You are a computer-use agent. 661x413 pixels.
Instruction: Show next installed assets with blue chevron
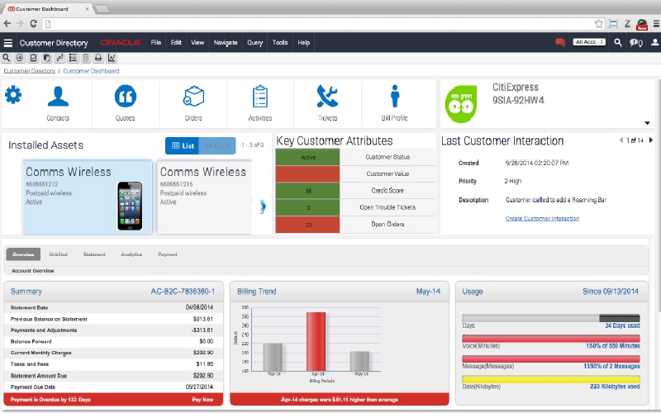click(x=263, y=206)
